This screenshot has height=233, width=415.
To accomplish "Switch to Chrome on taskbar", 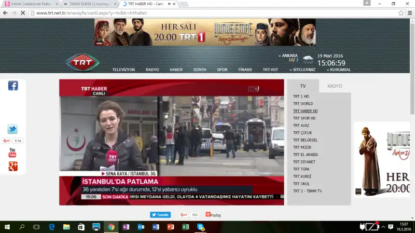I will tap(111, 227).
